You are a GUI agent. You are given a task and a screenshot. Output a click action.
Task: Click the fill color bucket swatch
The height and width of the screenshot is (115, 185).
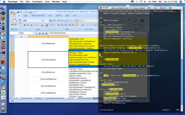click(42, 25)
